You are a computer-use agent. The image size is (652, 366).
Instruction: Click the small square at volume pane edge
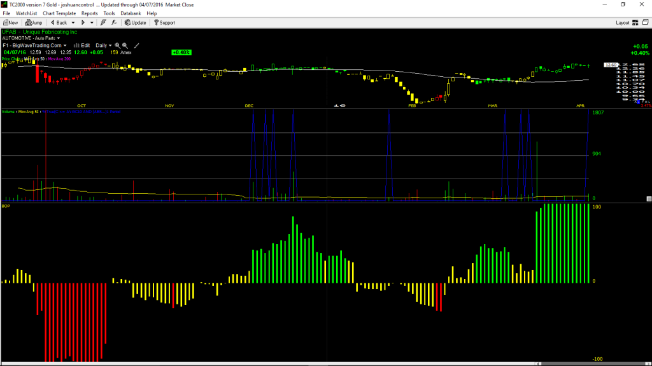pyautogui.click(x=649, y=199)
